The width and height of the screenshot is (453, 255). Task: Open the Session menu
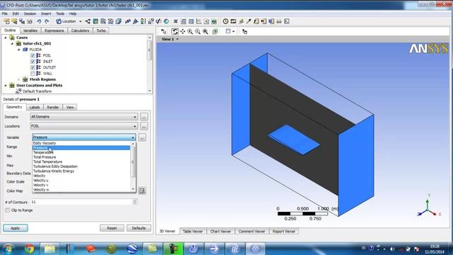pos(30,13)
